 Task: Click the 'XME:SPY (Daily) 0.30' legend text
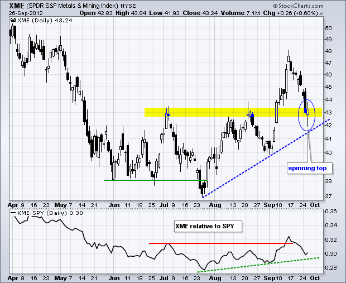coord(50,213)
